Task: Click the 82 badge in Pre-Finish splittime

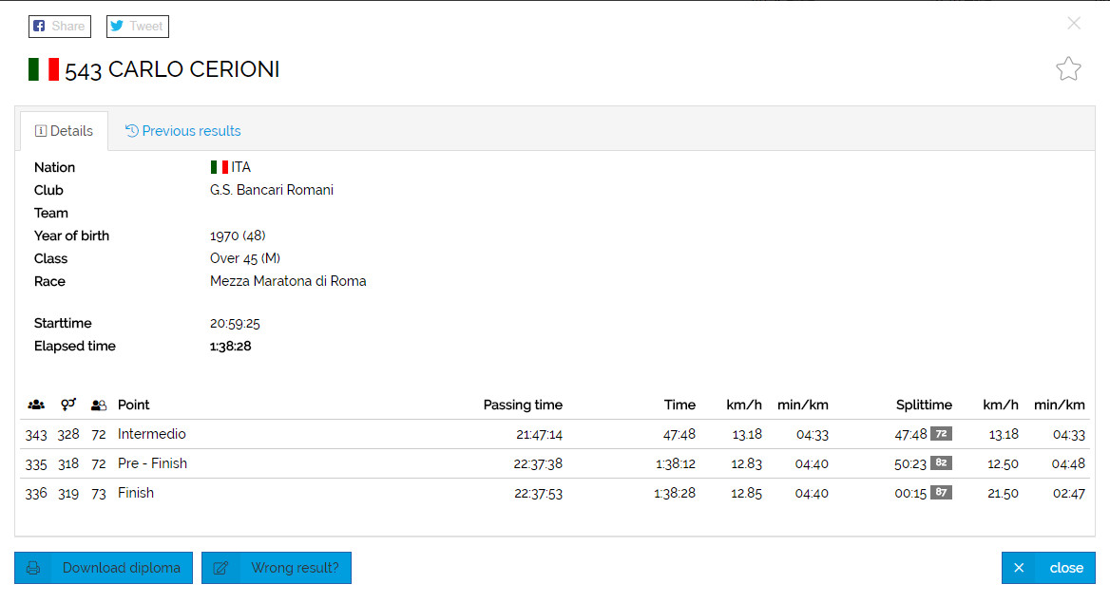Action: pos(941,463)
